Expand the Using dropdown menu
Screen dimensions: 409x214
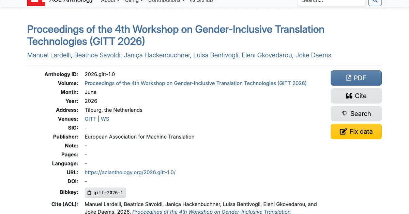(134, 1)
